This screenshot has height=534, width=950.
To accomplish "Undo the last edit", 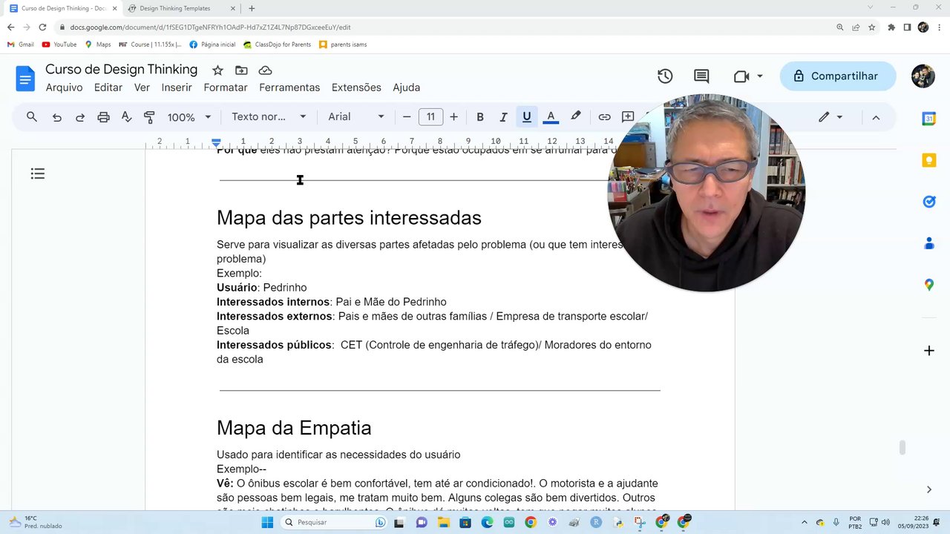I will (56, 116).
